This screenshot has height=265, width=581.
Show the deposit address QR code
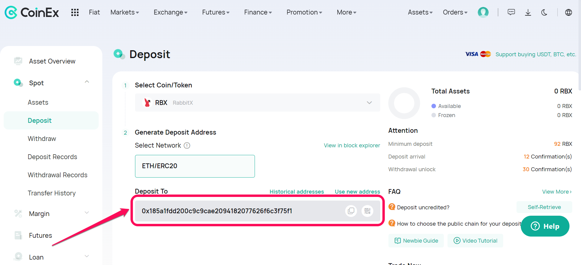pyautogui.click(x=367, y=211)
